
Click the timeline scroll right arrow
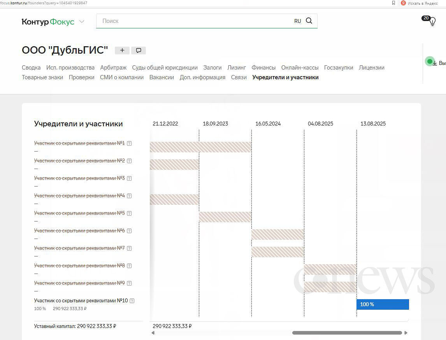406,333
